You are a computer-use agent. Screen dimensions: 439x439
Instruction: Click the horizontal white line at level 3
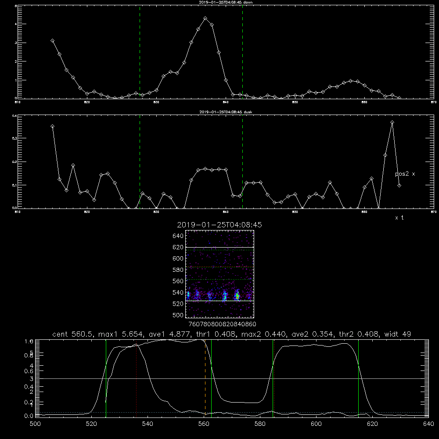[231, 378]
